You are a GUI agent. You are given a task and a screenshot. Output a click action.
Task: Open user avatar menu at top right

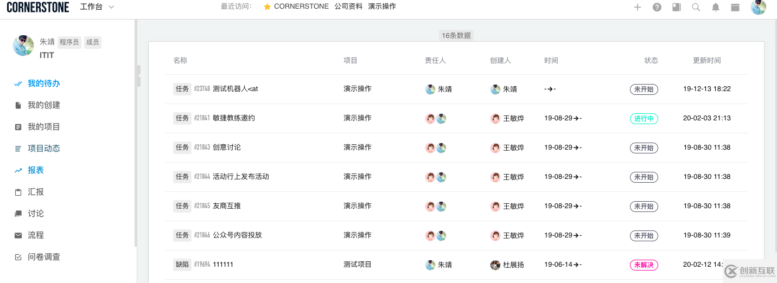click(758, 7)
